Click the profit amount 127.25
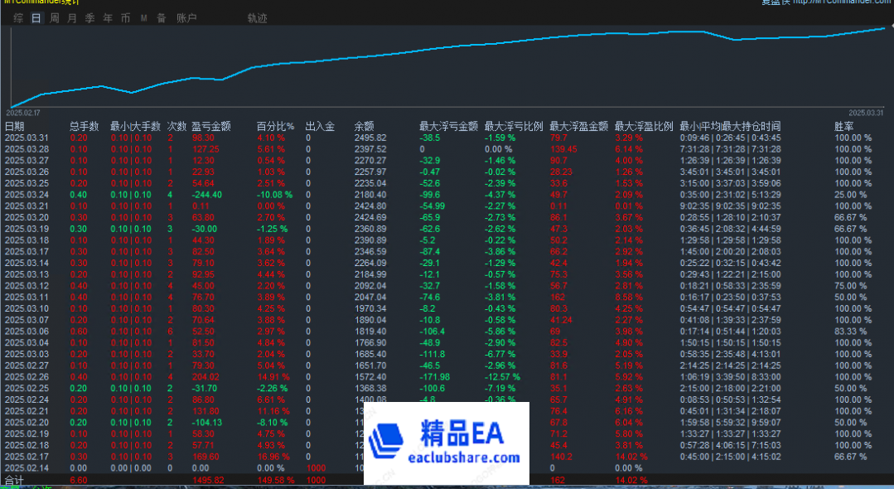Image resolution: width=894 pixels, height=489 pixels. pos(205,149)
